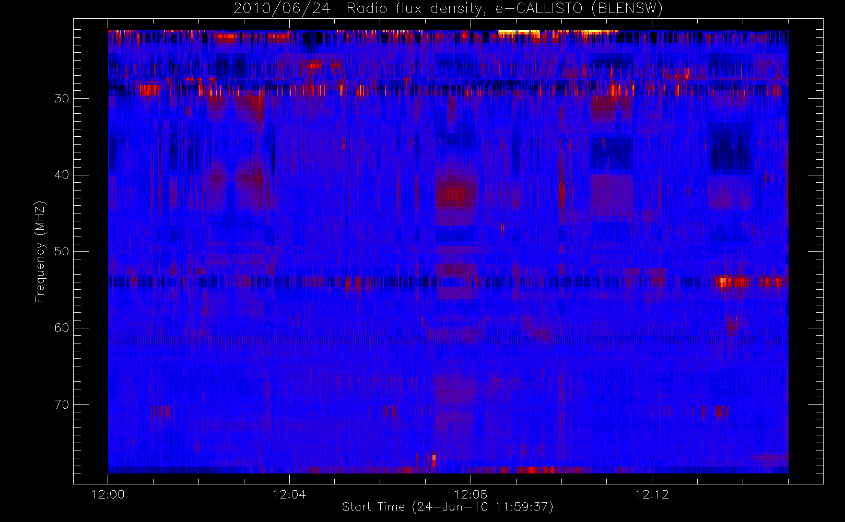Click the 40 frequency tick label
The width and height of the screenshot is (845, 522).
point(62,175)
